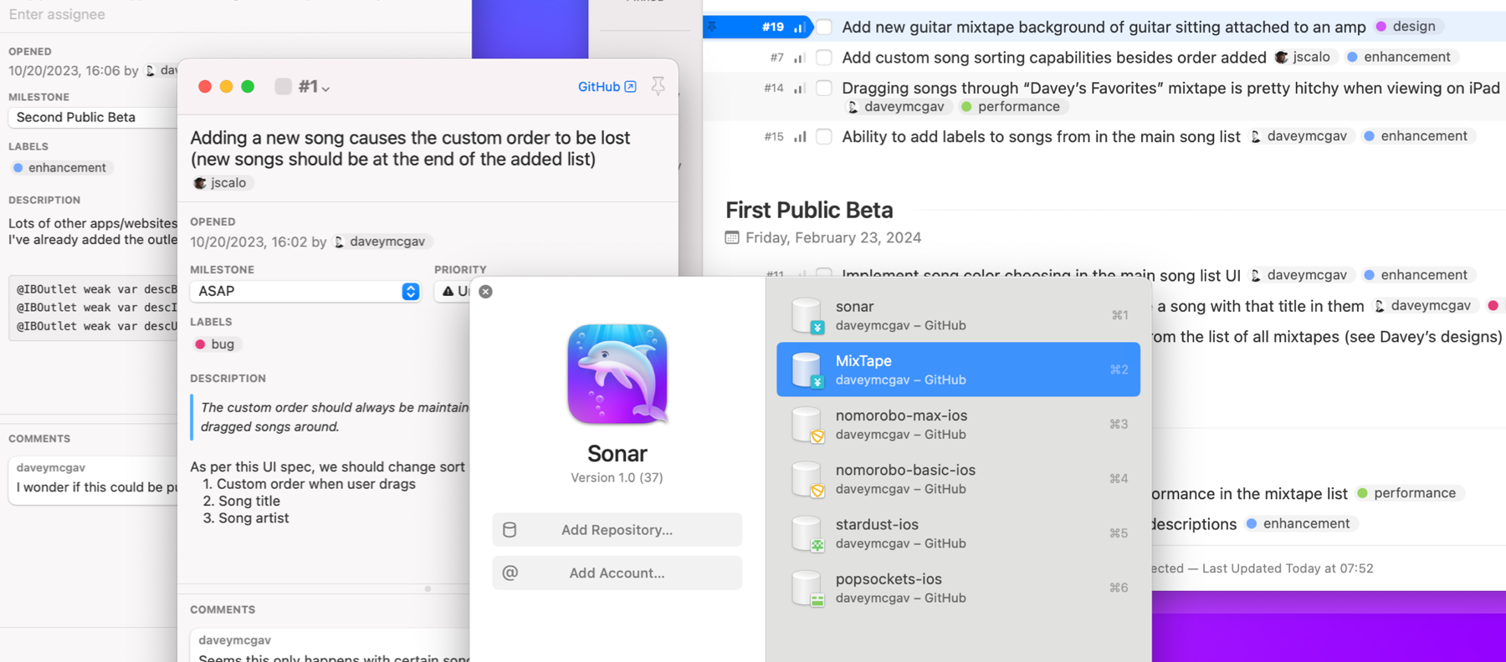The image size is (1506, 662).
Task: Click issue #1 title text
Action: [410, 148]
